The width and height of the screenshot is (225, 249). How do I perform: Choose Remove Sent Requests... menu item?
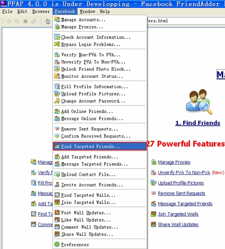pos(100,129)
